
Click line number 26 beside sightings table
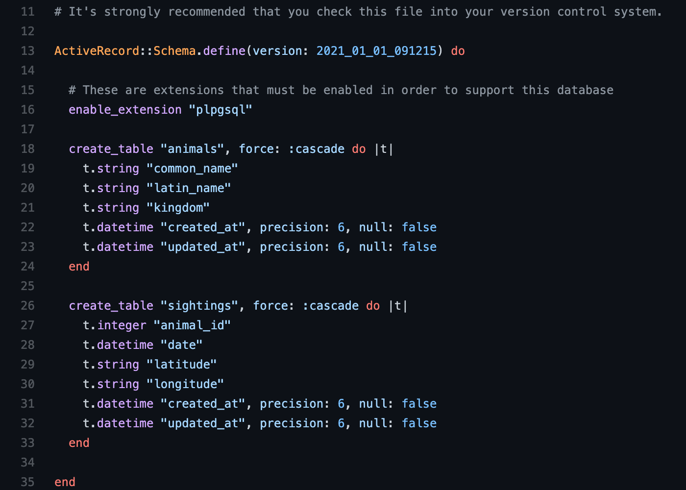click(x=28, y=306)
